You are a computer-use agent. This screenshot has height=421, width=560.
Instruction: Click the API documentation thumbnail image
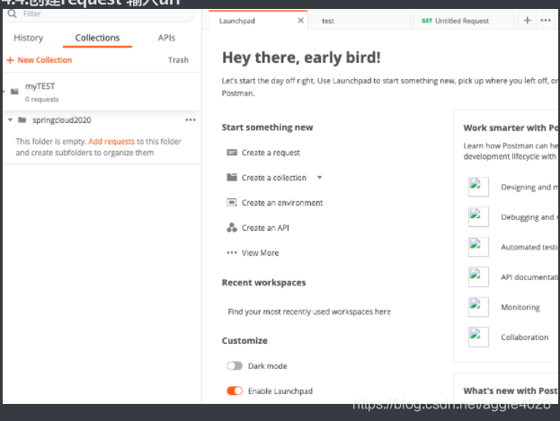tap(478, 276)
